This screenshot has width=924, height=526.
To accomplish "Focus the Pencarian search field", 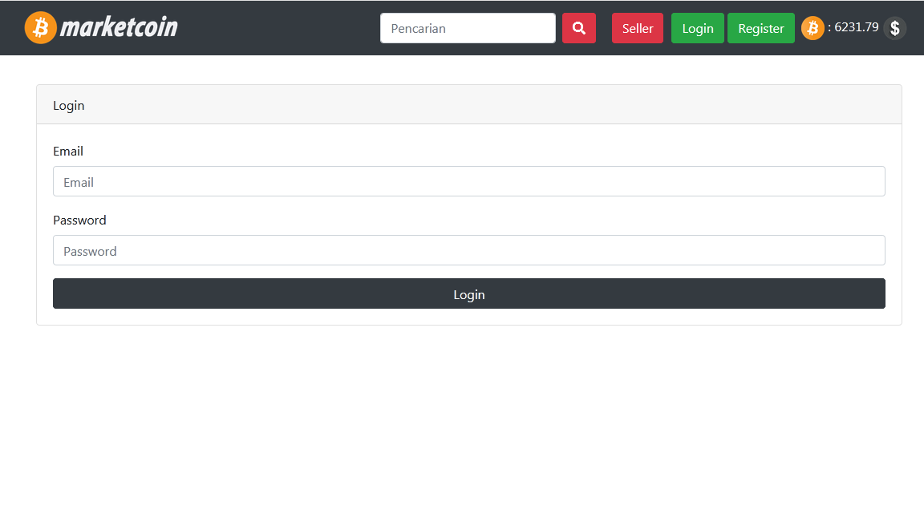I will [x=468, y=28].
